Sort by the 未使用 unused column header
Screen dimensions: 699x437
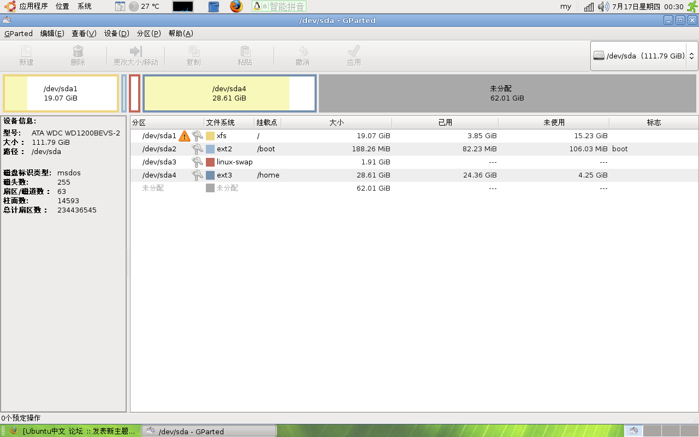tap(554, 122)
